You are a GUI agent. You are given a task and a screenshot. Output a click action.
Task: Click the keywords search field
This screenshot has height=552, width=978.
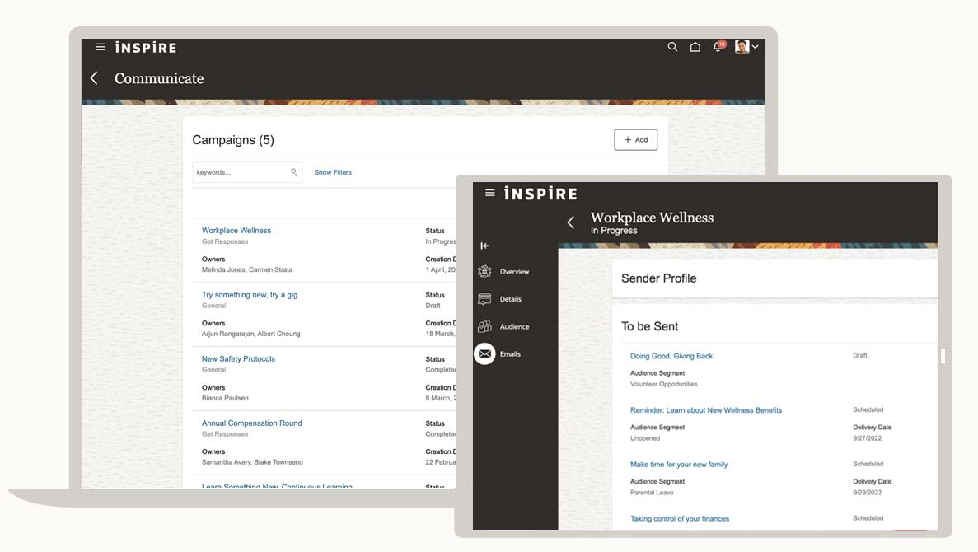pos(241,172)
